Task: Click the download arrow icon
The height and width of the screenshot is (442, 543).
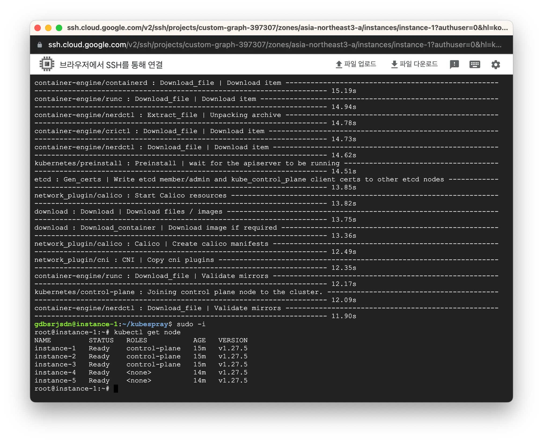Action: (x=394, y=64)
